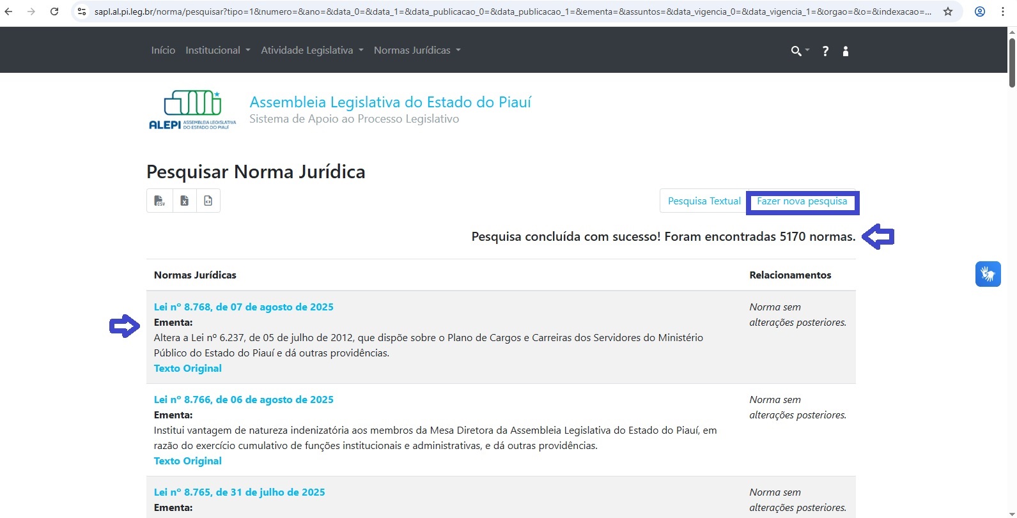Viewport: 1017px width, 518px height.
Task: Open Lei nº 8.768 de 07 de agosto
Action: pyautogui.click(x=244, y=307)
